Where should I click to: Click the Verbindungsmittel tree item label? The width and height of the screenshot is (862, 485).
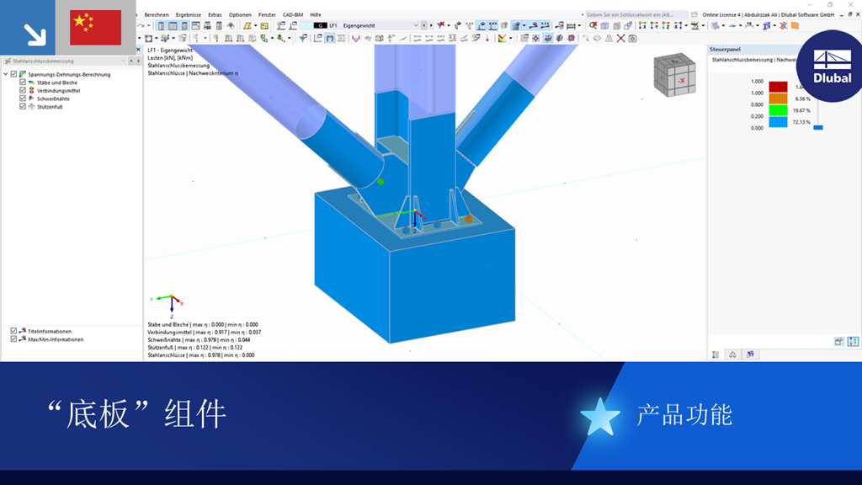pyautogui.click(x=58, y=90)
